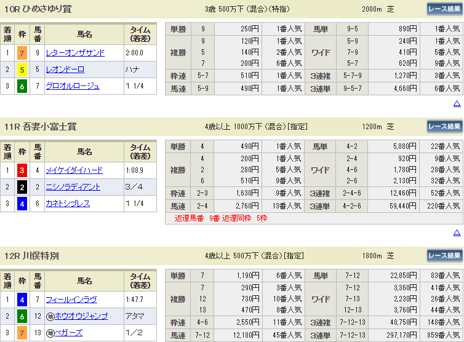Viewport: 464px width, 342px height.
Task: Click blue frame 4 badge in 11R
Action: click(22, 204)
